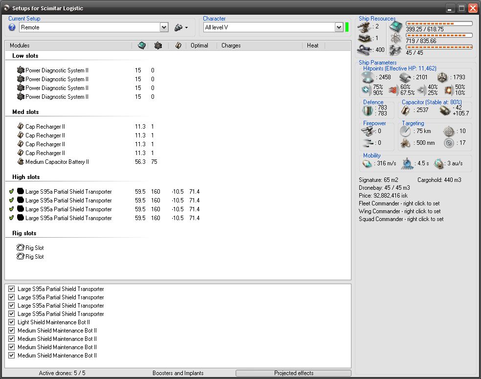The height and width of the screenshot is (379, 481).
Task: Click Fleet Commander right click to set
Action: pyautogui.click(x=399, y=203)
